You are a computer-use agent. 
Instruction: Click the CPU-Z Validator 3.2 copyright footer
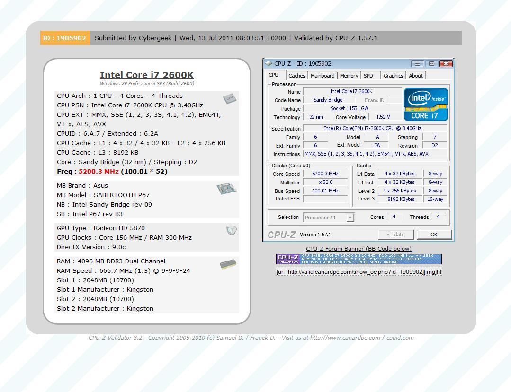(251, 338)
